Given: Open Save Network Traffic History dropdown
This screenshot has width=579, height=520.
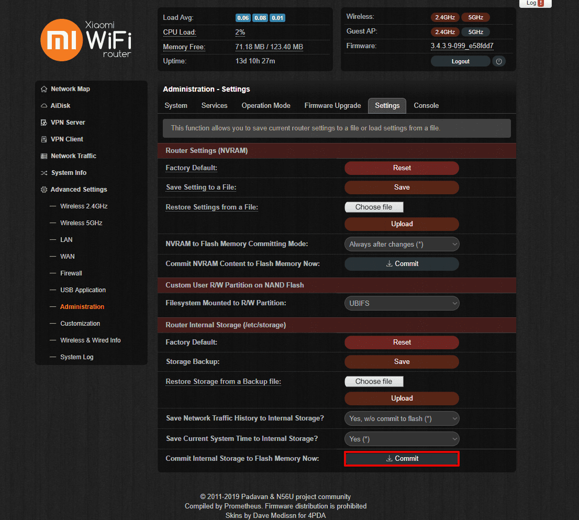Looking at the screenshot, I should 402,418.
